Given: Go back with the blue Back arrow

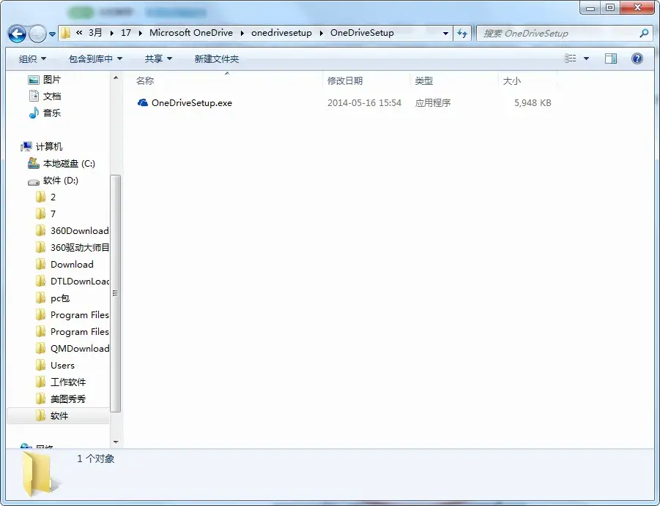Looking at the screenshot, I should coord(17,34).
